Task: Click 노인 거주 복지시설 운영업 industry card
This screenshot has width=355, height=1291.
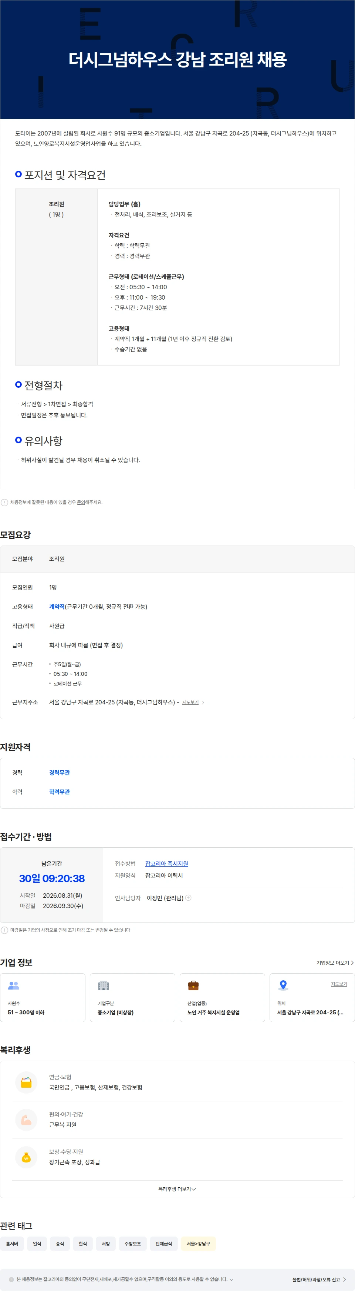Action: click(222, 997)
